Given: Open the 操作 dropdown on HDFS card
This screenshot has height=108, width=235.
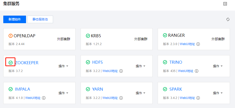Looking at the screenshot, I should [140, 66].
